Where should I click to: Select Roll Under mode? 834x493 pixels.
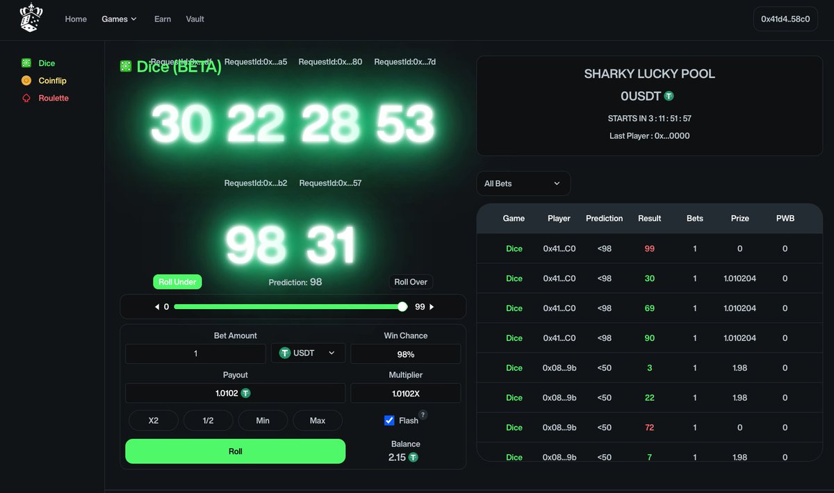click(x=177, y=282)
